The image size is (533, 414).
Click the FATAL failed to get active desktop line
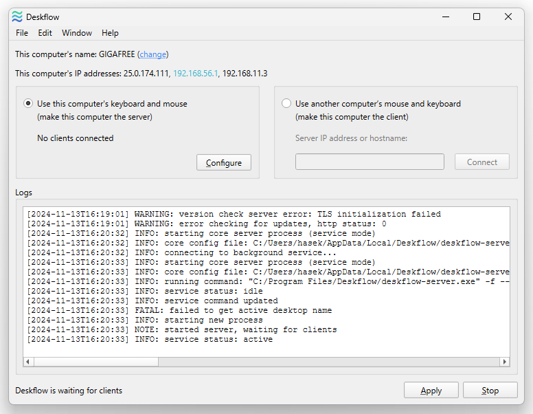(x=179, y=311)
